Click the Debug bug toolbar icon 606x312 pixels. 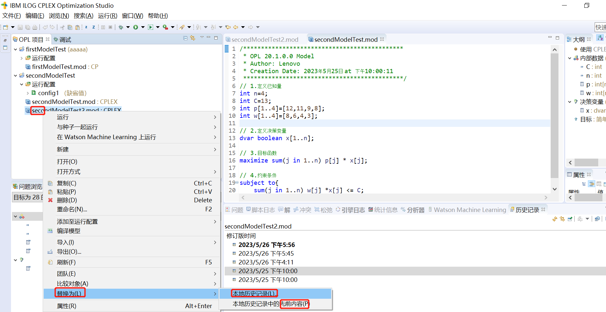tap(121, 27)
